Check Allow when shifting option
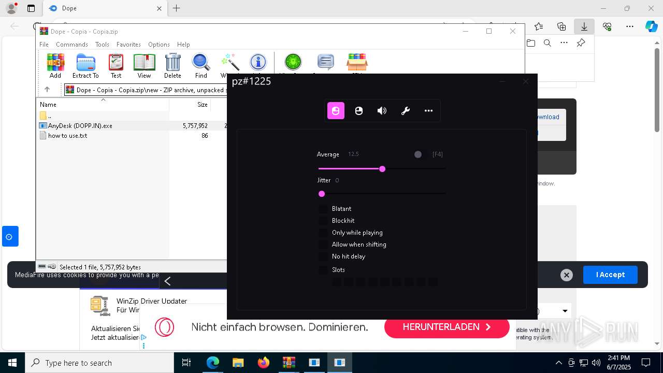 coord(323,245)
